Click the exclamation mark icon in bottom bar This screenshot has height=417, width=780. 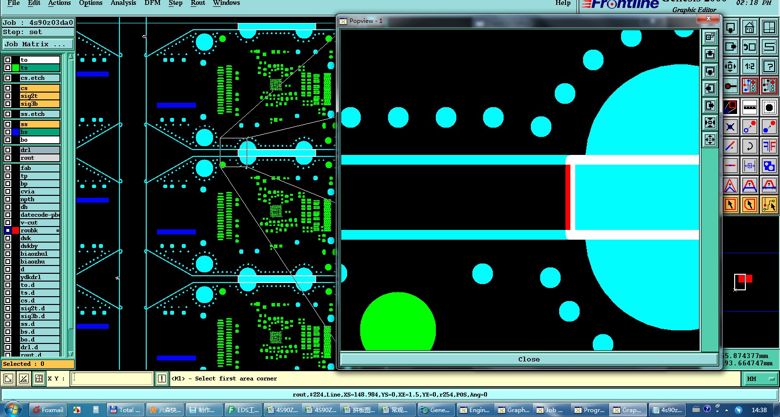[x=162, y=379]
